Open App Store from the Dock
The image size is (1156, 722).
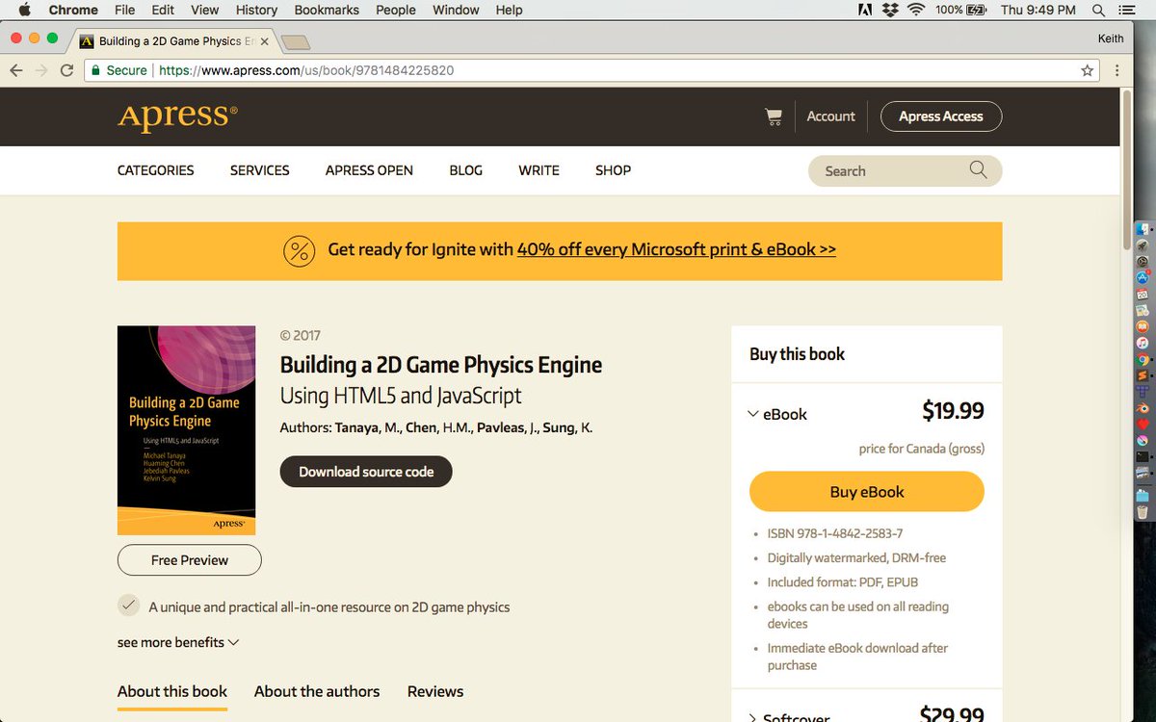click(1143, 278)
